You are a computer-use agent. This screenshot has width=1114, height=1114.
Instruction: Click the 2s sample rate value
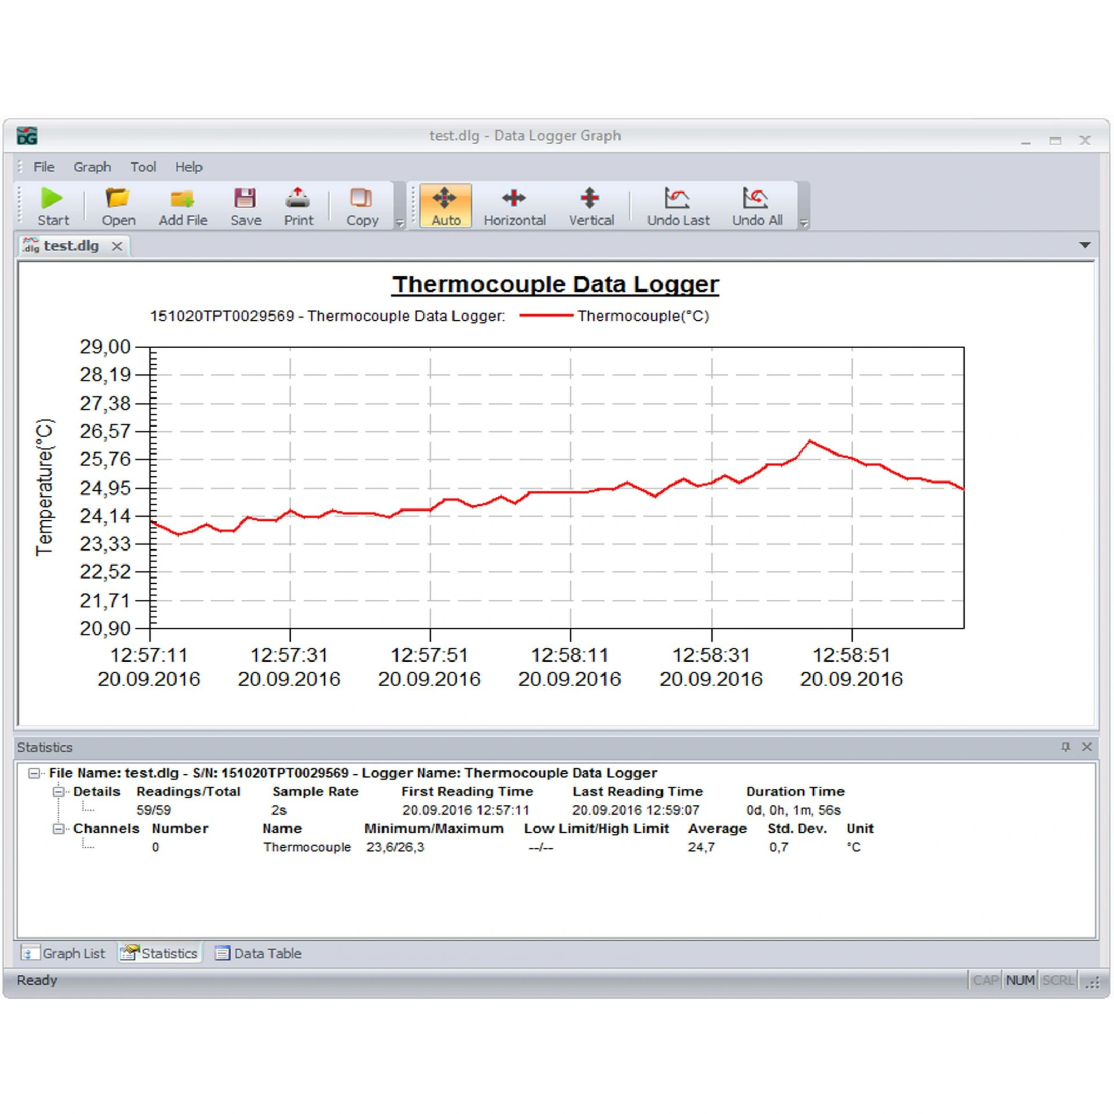click(x=279, y=810)
